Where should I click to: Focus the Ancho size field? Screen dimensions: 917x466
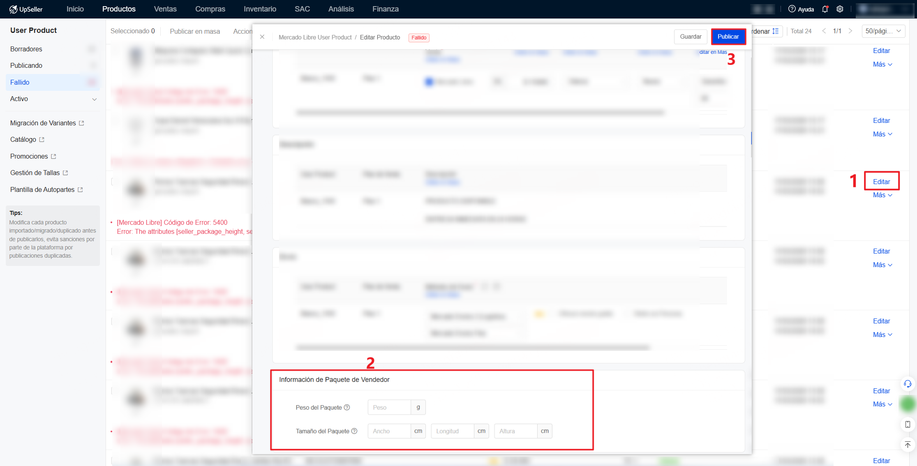389,431
